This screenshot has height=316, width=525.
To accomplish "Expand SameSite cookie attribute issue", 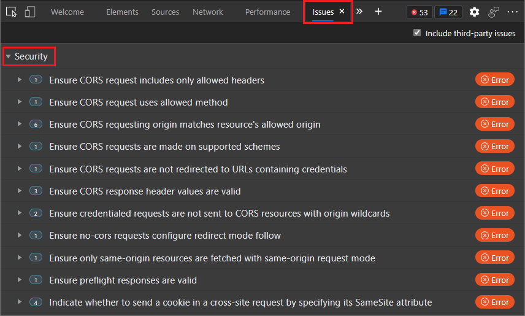I will 20,302.
